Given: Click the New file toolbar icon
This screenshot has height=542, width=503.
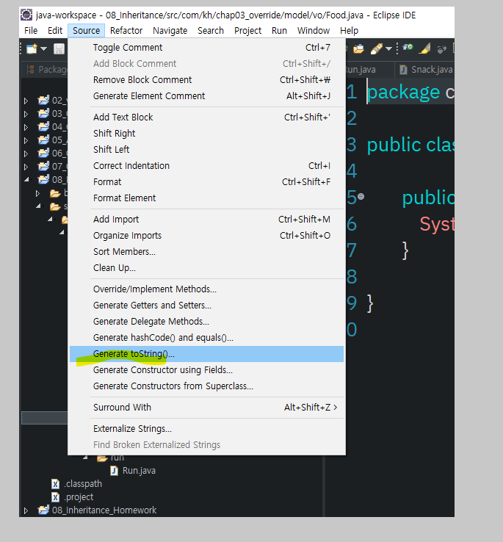Looking at the screenshot, I should [x=32, y=48].
